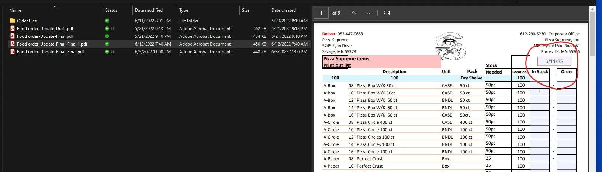
Task: Click PDF icon of Food order-Update-Draft.pdf
Action: click(12, 28)
